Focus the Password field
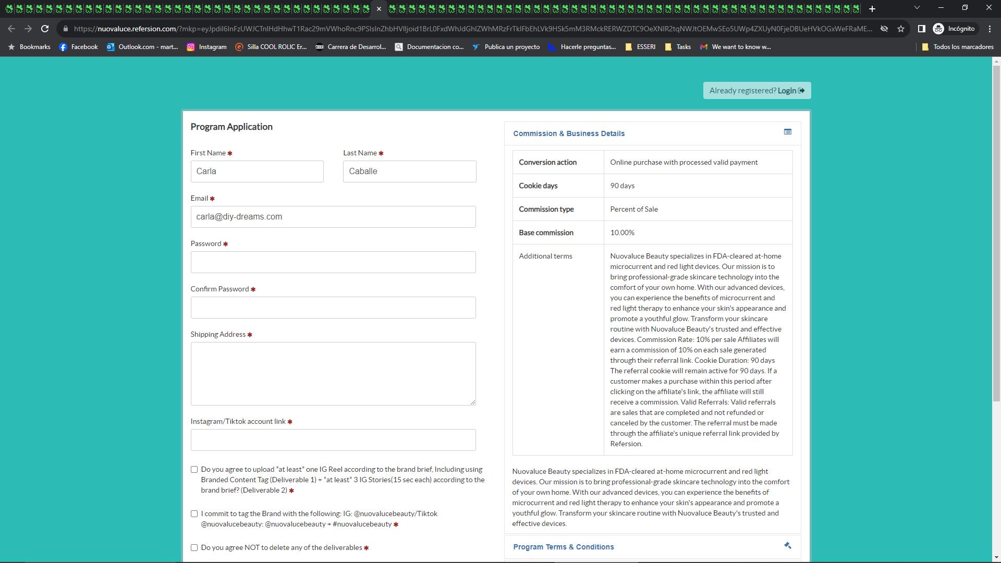Image resolution: width=1001 pixels, height=563 pixels. (333, 262)
